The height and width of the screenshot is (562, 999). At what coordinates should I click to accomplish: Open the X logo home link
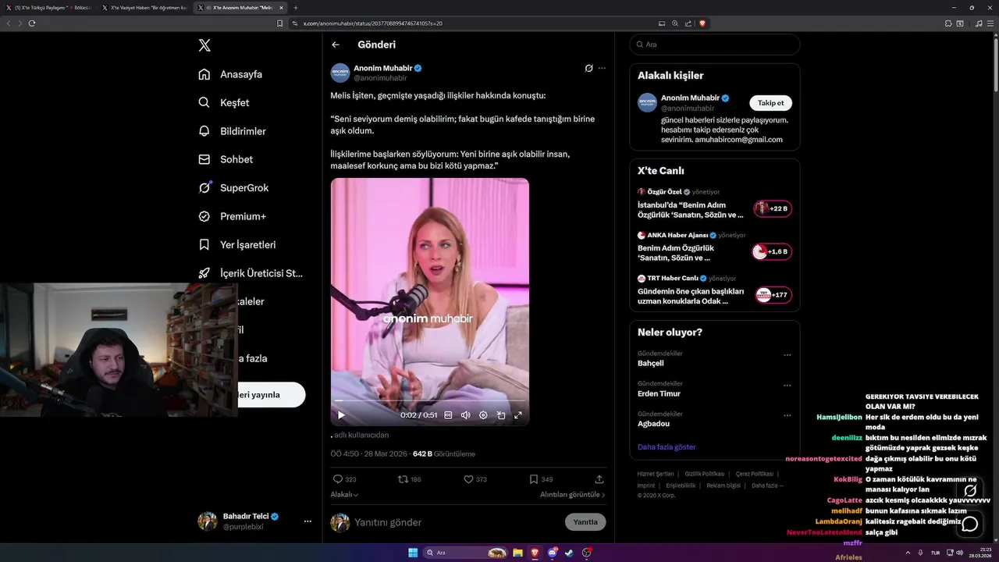(x=204, y=45)
